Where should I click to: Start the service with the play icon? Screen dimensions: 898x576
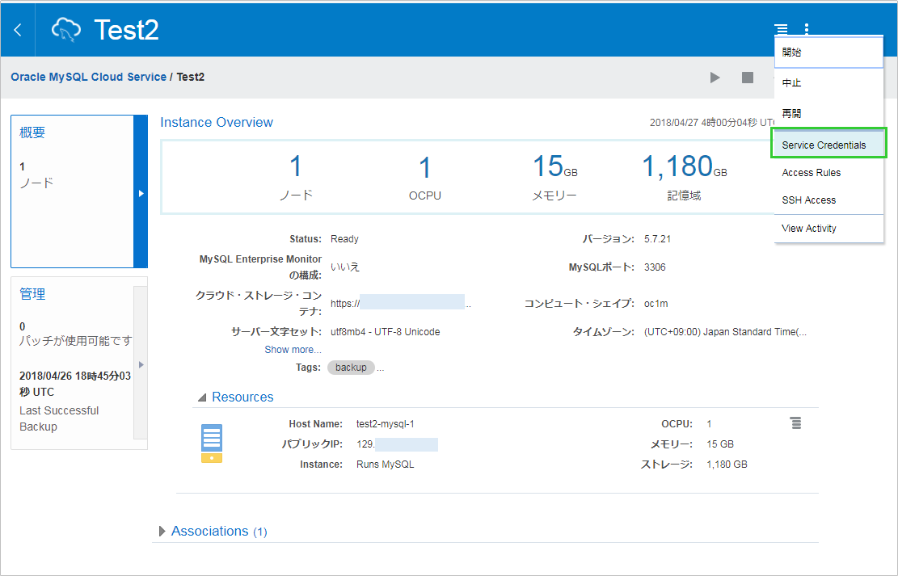click(x=715, y=78)
